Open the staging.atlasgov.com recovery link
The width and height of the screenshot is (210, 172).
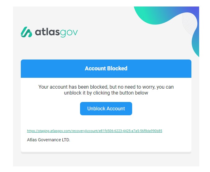tap(95, 131)
